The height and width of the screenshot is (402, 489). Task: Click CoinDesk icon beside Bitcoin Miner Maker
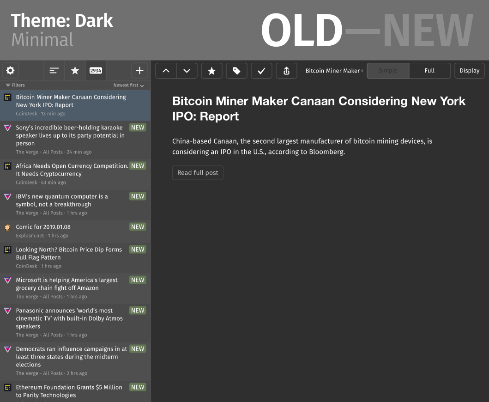[x=8, y=97]
